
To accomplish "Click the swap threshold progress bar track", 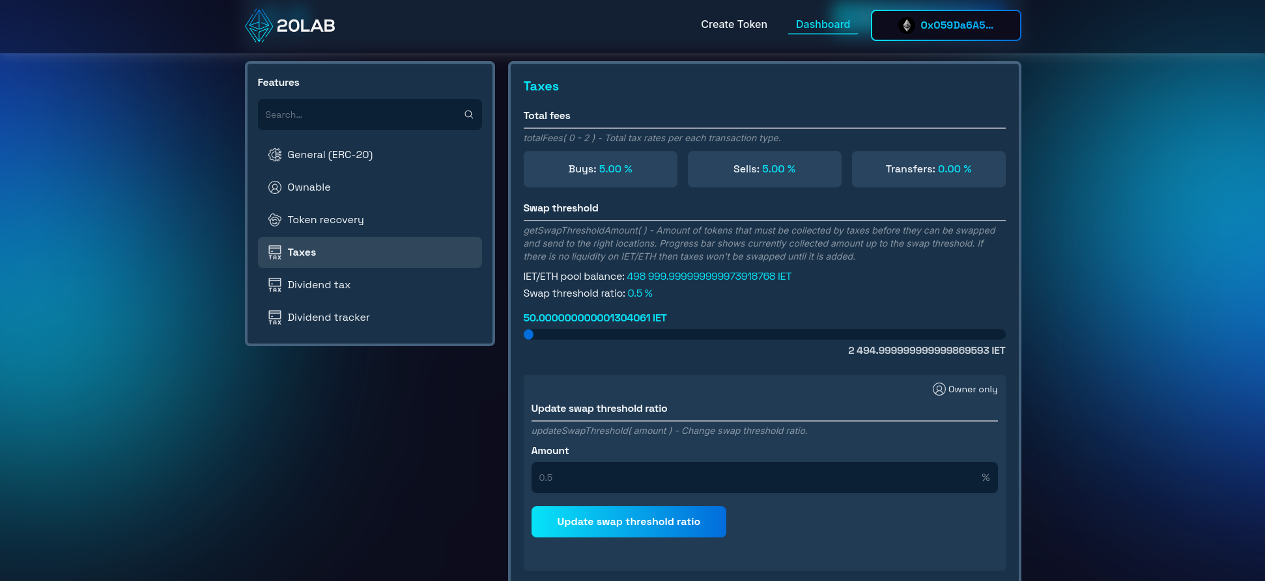I will click(764, 334).
